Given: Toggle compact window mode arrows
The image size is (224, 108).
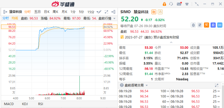Looking at the screenshot, I should coord(197,4).
